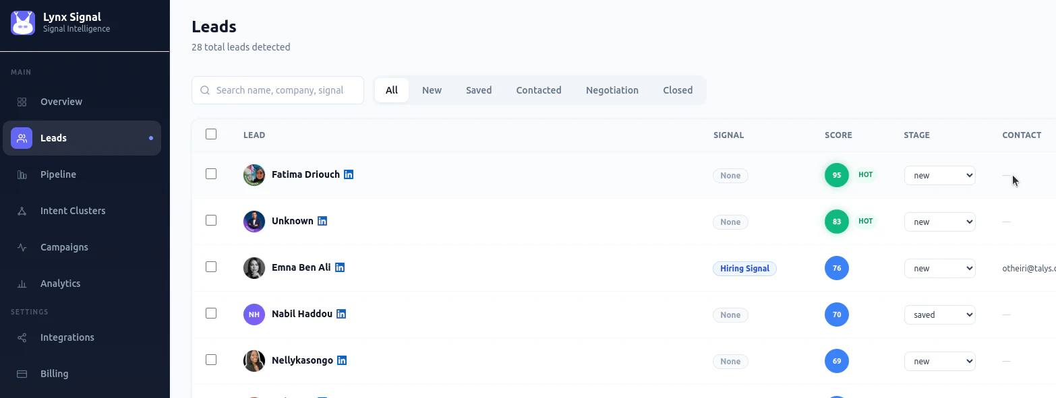The height and width of the screenshot is (398, 1056).
Task: Click the Pipeline bars icon in sidebar
Action: click(22, 174)
